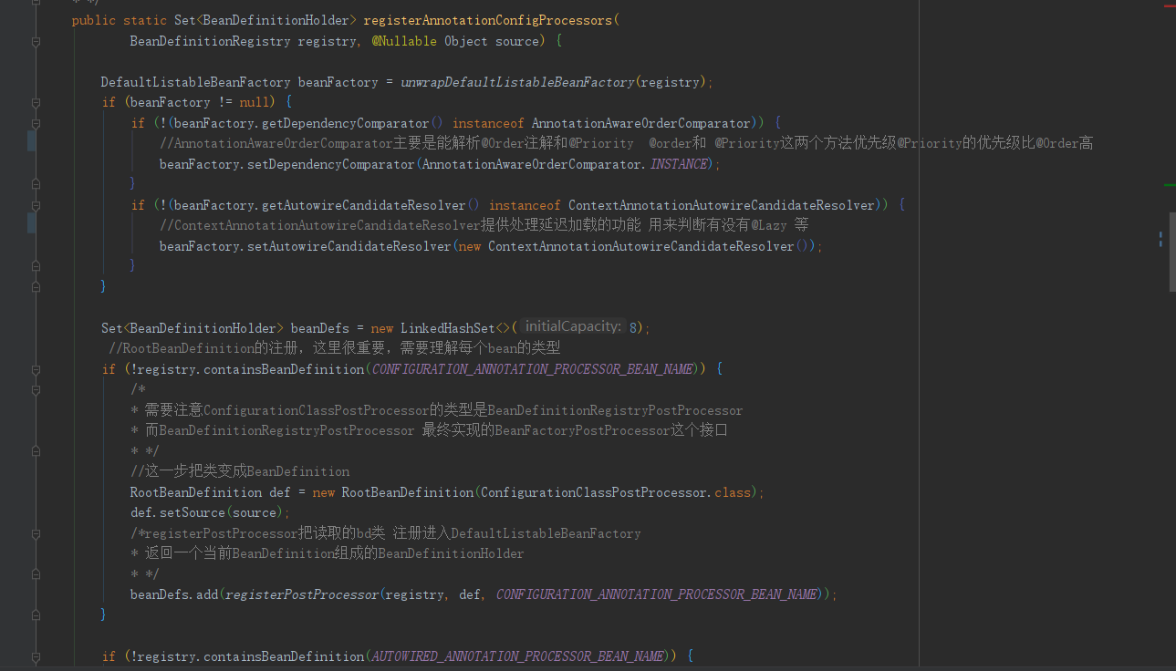The image size is (1176, 671).
Task: Click setDependencyComparator method call
Action: (x=325, y=164)
